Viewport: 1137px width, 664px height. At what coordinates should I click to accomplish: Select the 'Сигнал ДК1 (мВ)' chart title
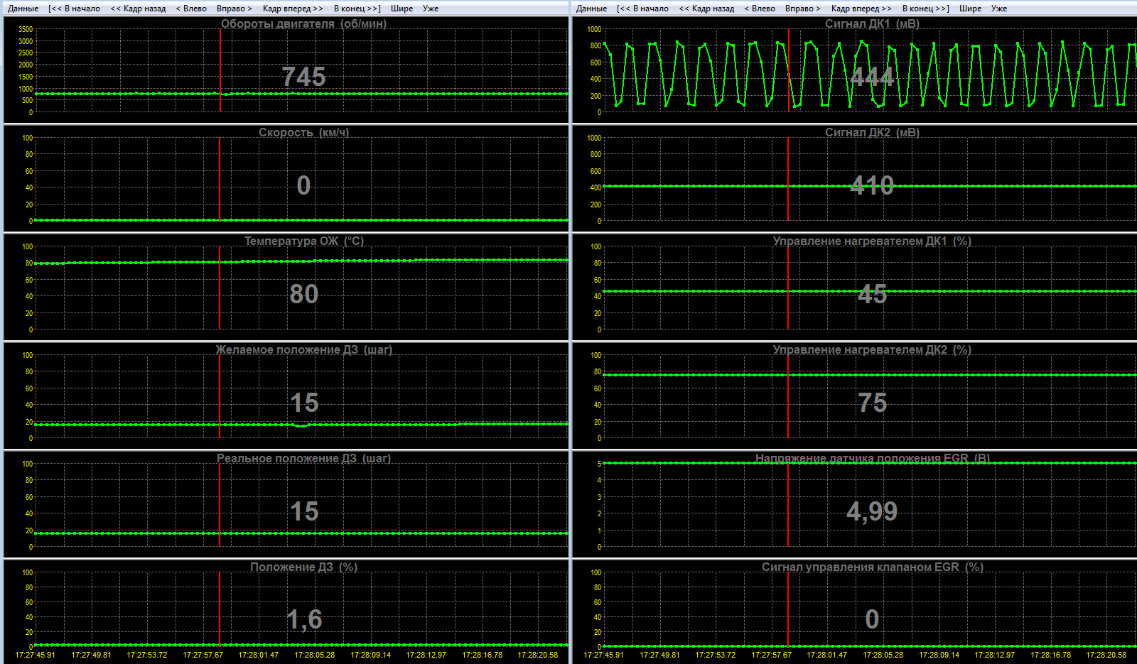click(872, 24)
